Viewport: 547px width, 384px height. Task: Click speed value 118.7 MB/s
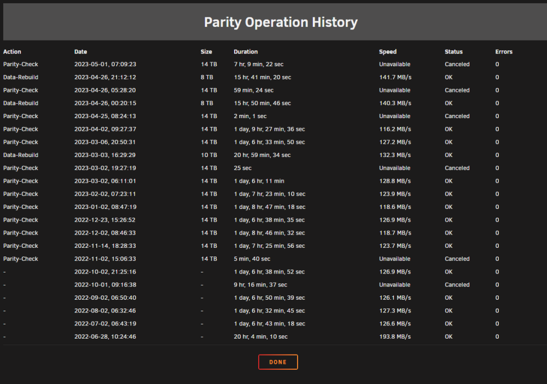point(395,233)
